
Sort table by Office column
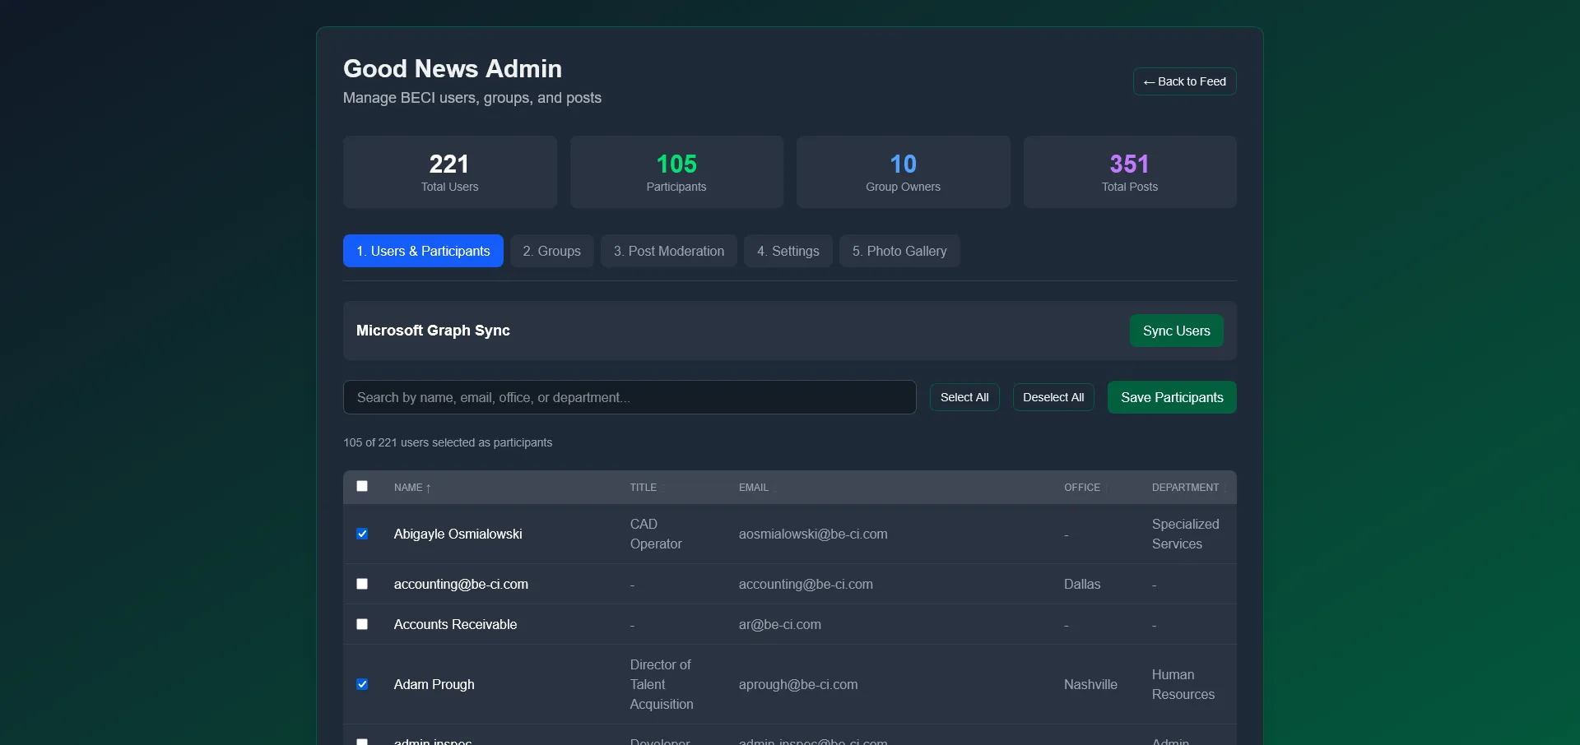point(1085,488)
